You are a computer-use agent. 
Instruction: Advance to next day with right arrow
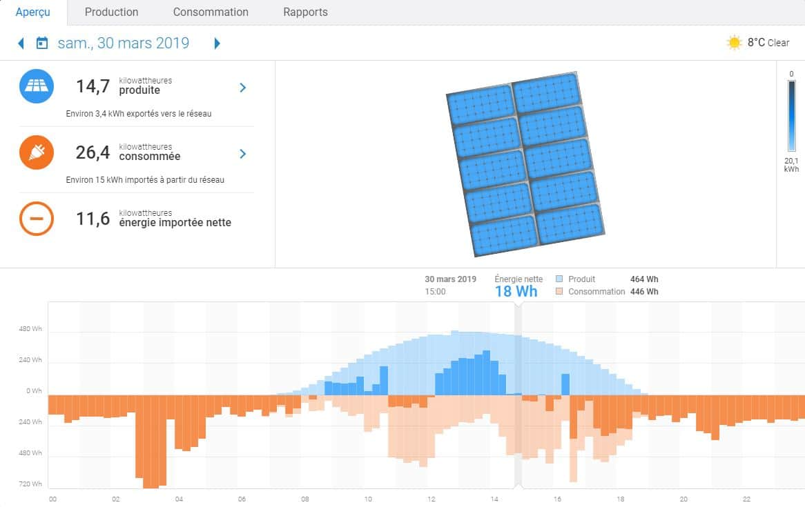tap(217, 43)
